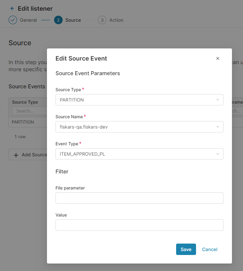Go to the General step label
This screenshot has width=243, height=271.
28,20
